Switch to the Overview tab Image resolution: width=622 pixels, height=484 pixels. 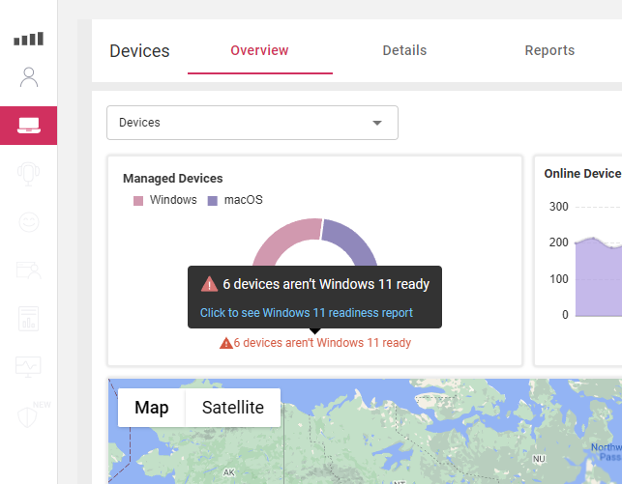click(259, 50)
